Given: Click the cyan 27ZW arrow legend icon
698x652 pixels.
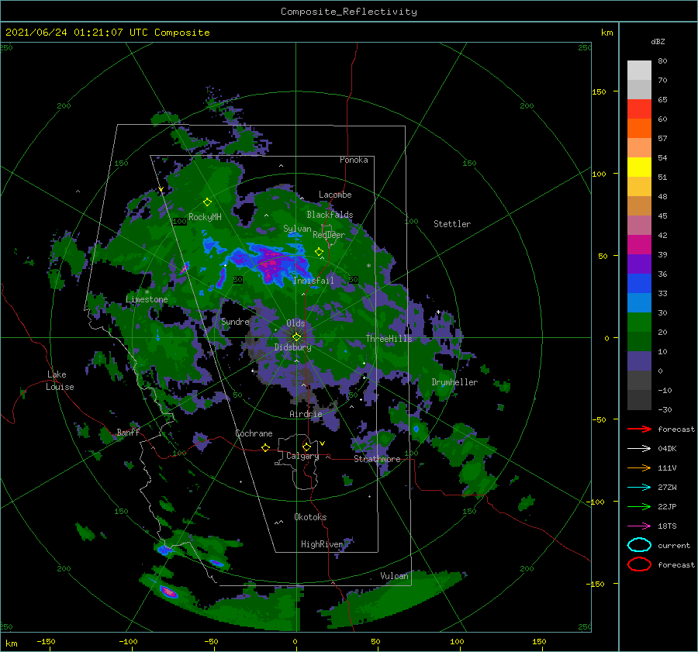Looking at the screenshot, I should pyautogui.click(x=639, y=488).
